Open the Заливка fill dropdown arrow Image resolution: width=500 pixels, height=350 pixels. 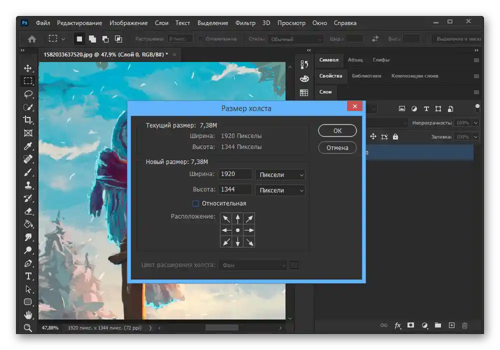click(476, 136)
